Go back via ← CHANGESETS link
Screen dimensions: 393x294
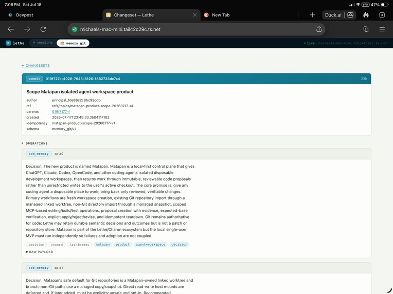pos(35,66)
